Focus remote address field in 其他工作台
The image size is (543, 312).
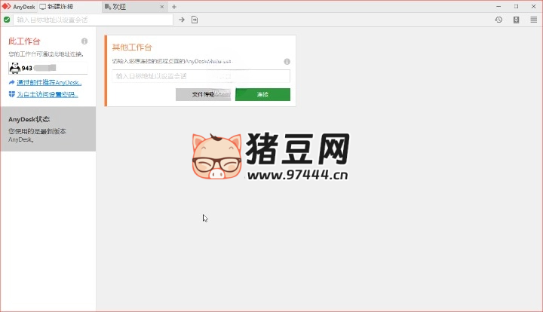pyautogui.click(x=201, y=76)
